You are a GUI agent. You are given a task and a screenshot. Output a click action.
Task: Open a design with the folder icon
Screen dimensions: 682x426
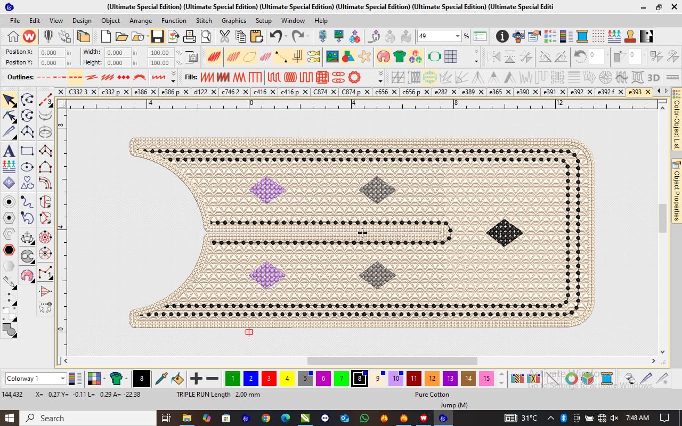(x=122, y=36)
